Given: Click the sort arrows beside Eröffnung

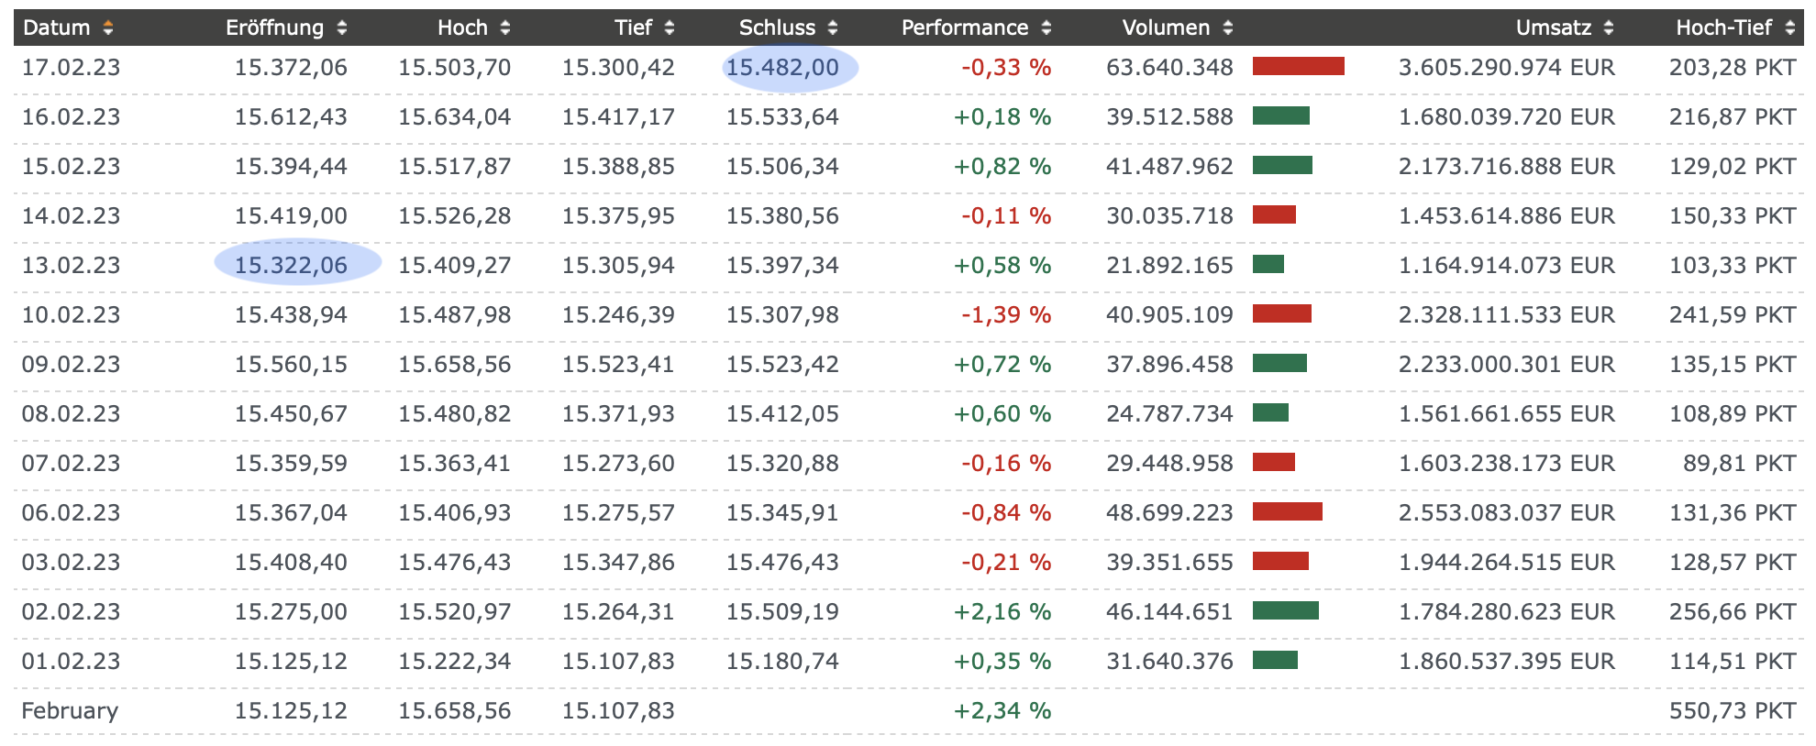Looking at the screenshot, I should pos(341,28).
